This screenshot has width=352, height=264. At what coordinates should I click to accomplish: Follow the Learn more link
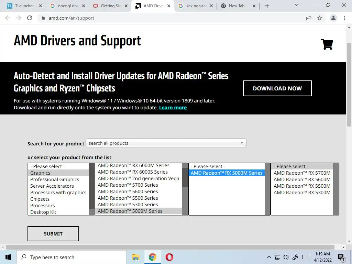click(173, 108)
